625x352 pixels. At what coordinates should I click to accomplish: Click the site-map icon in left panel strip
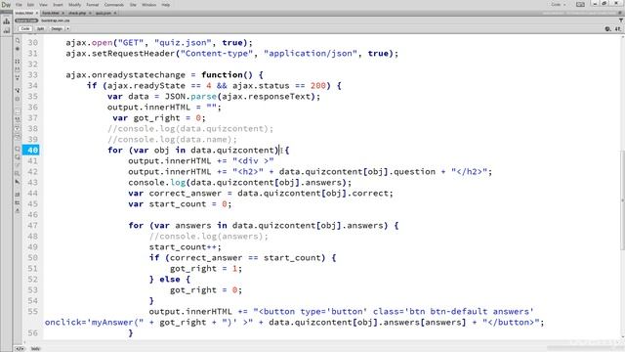point(7,22)
